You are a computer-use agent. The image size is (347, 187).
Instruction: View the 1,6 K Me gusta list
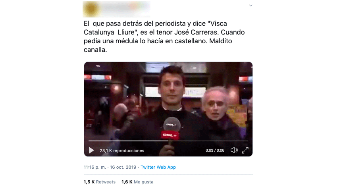(137, 182)
